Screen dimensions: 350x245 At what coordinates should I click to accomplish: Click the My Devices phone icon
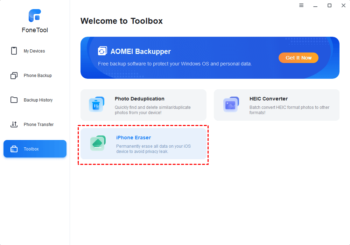14,51
